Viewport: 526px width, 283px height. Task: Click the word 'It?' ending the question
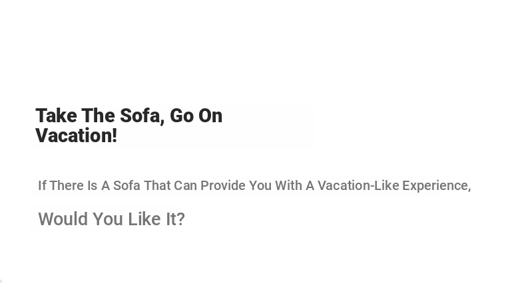pos(176,219)
